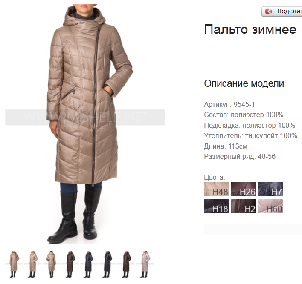View the fourth thumbnail, brown coat

[70, 264]
